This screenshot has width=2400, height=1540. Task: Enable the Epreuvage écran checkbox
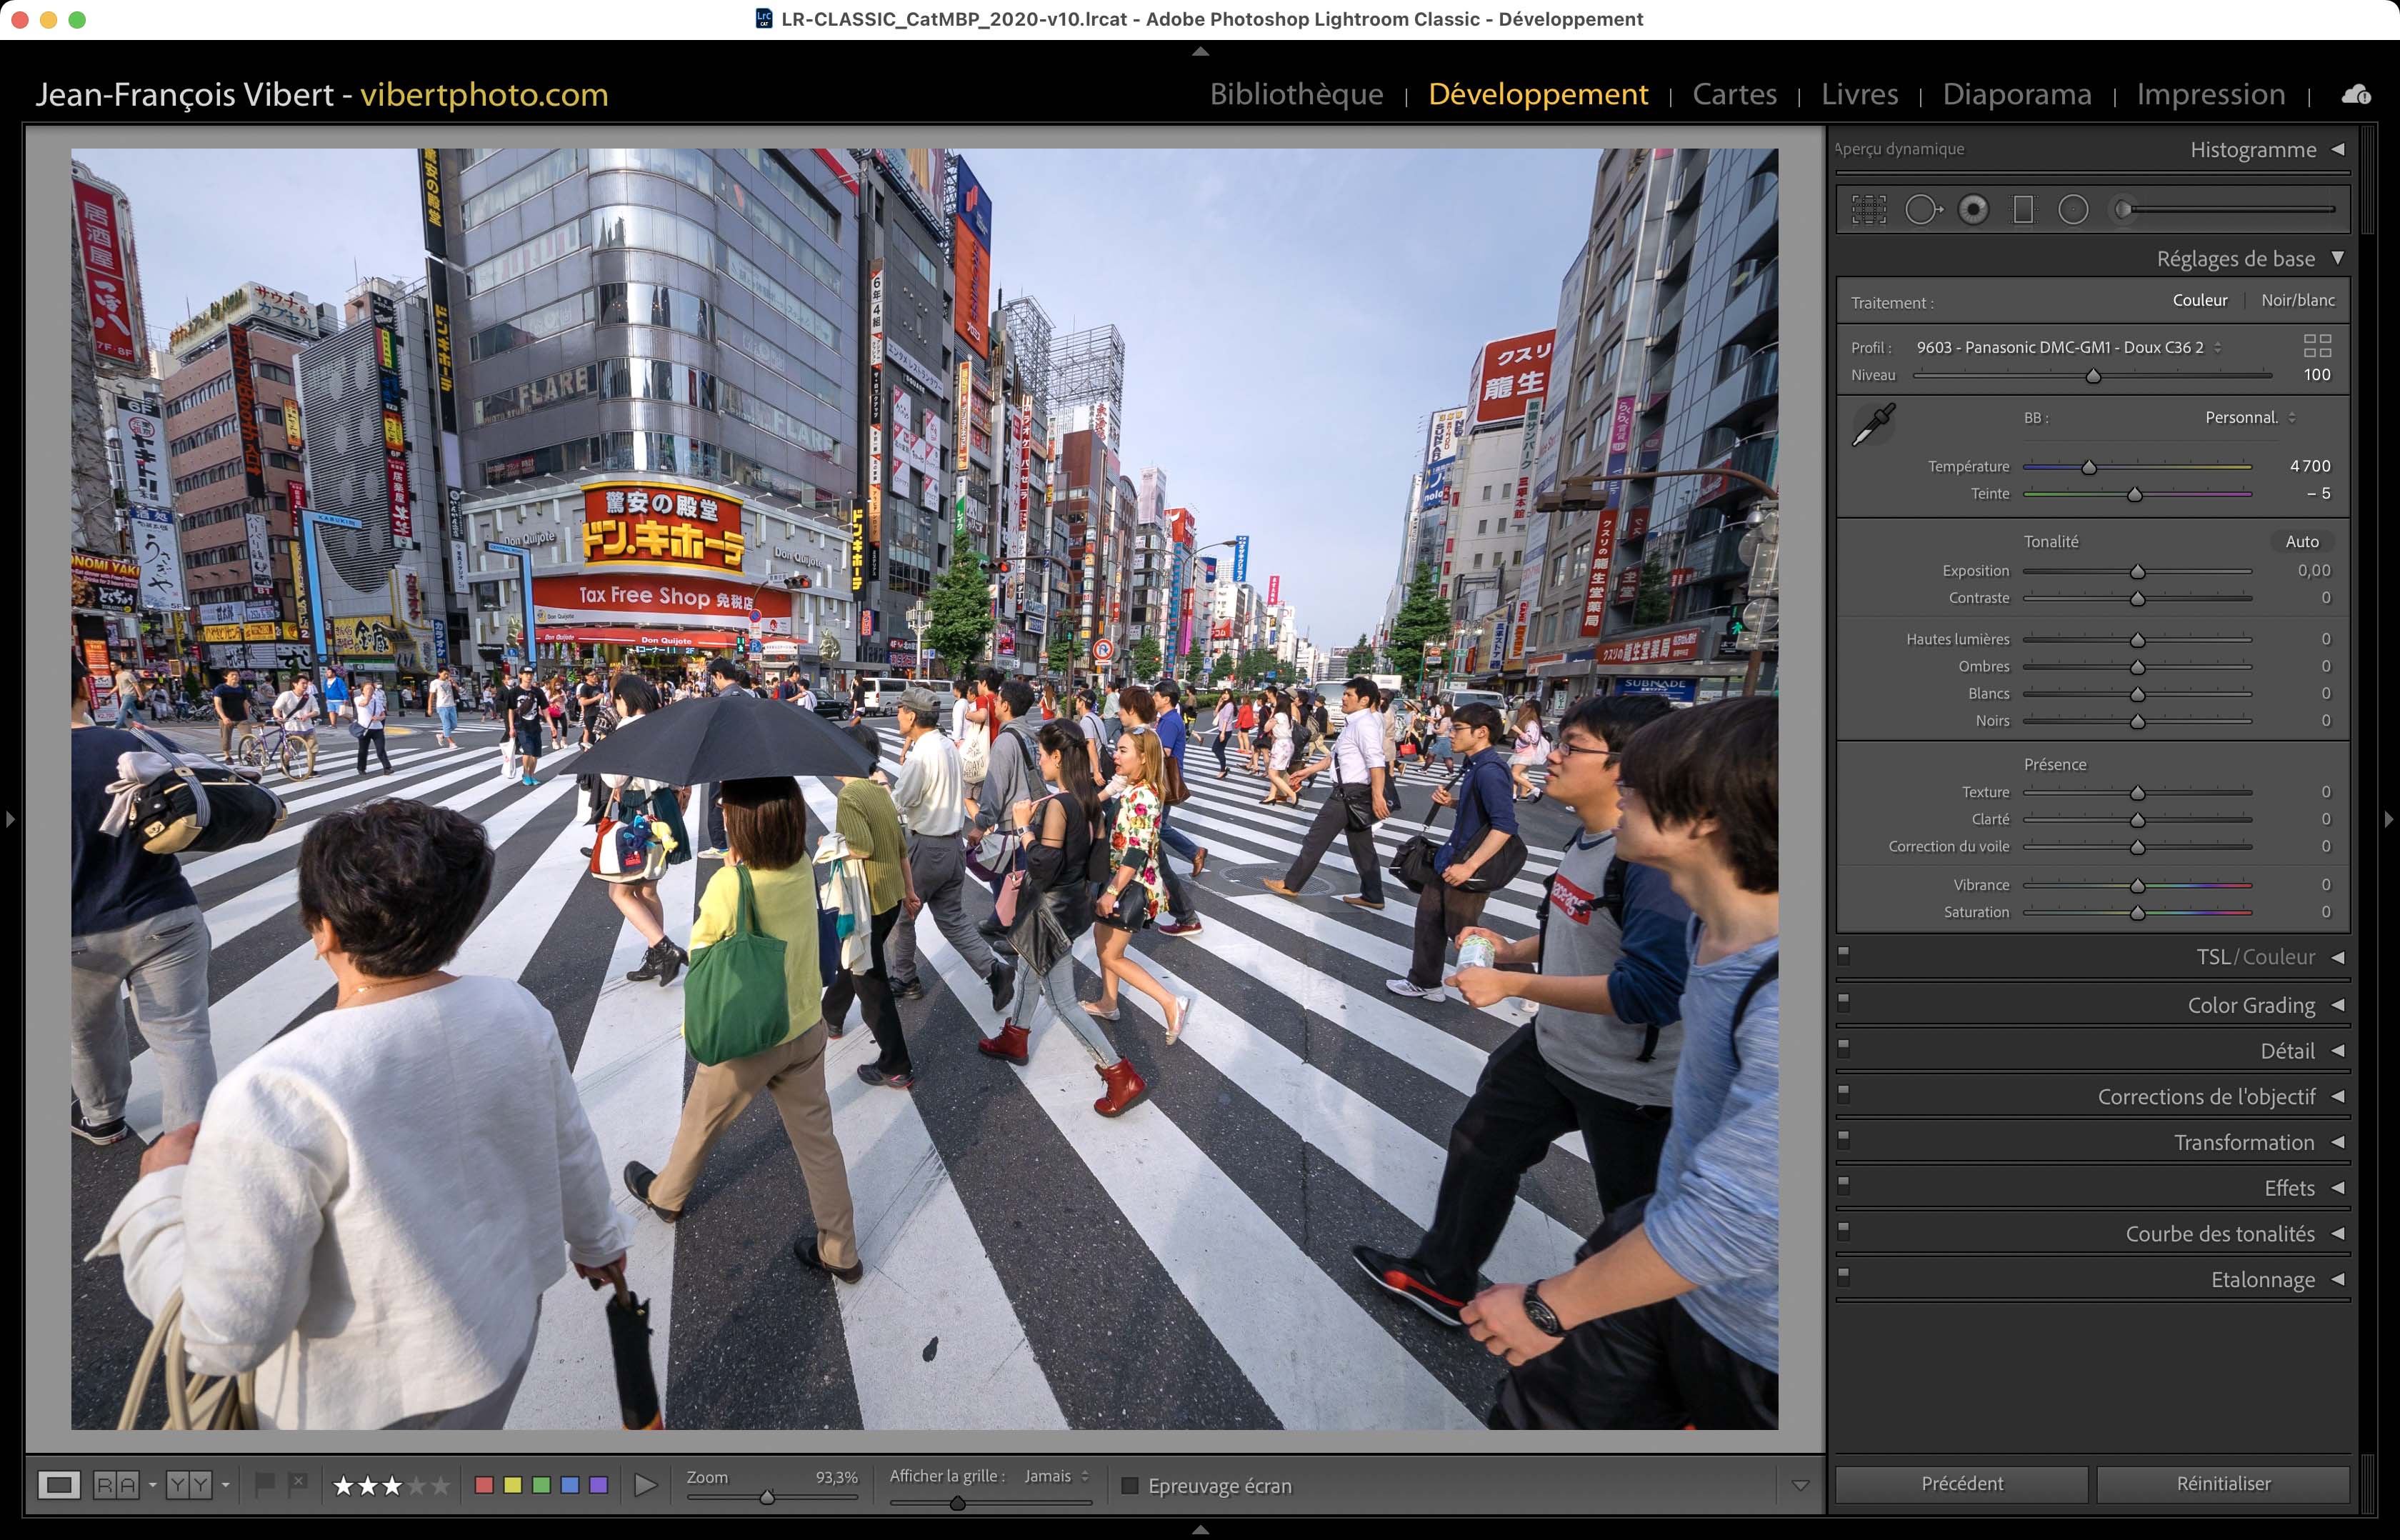[x=1130, y=1486]
